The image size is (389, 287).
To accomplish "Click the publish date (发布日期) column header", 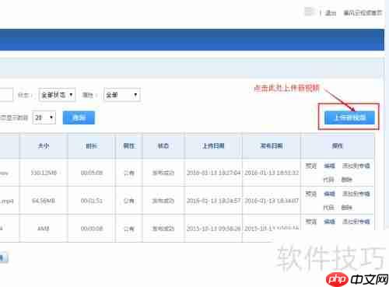I will click(272, 146).
